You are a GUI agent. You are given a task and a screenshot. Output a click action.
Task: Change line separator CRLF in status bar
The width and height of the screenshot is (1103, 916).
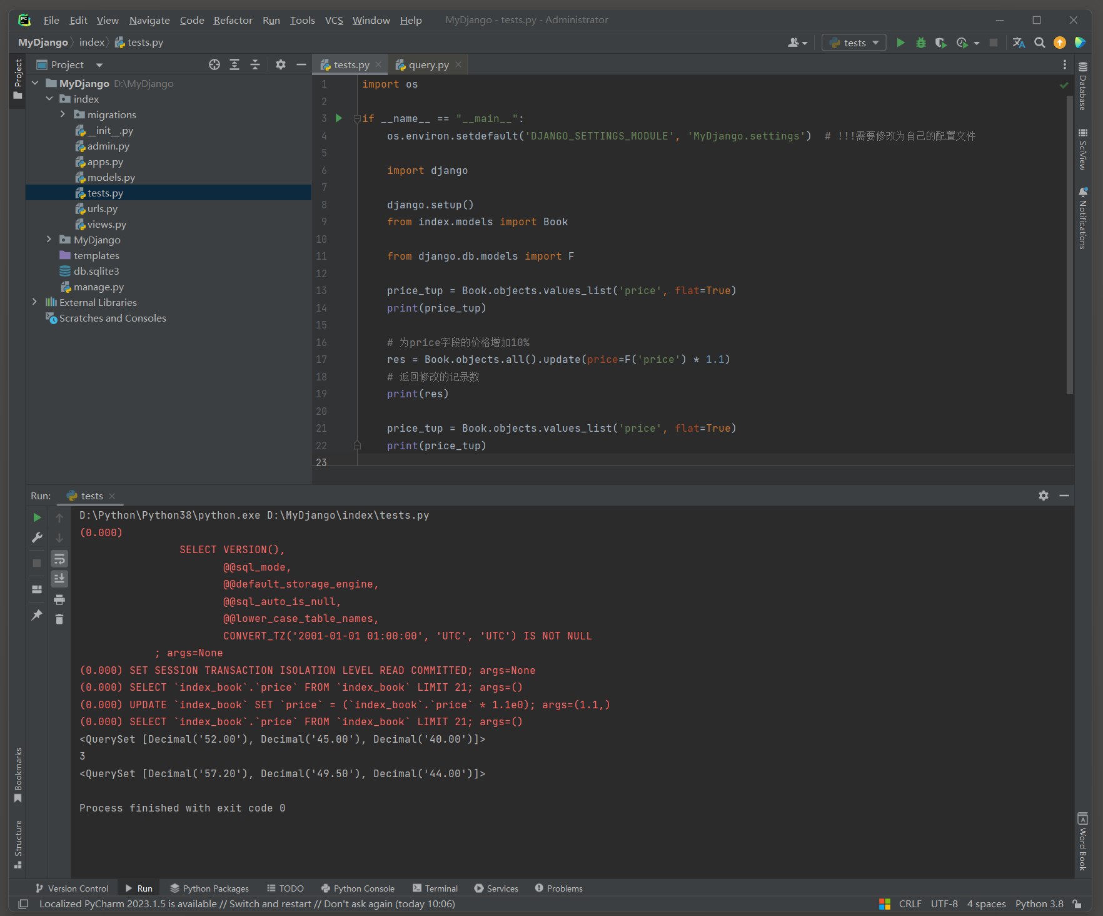pyautogui.click(x=910, y=904)
